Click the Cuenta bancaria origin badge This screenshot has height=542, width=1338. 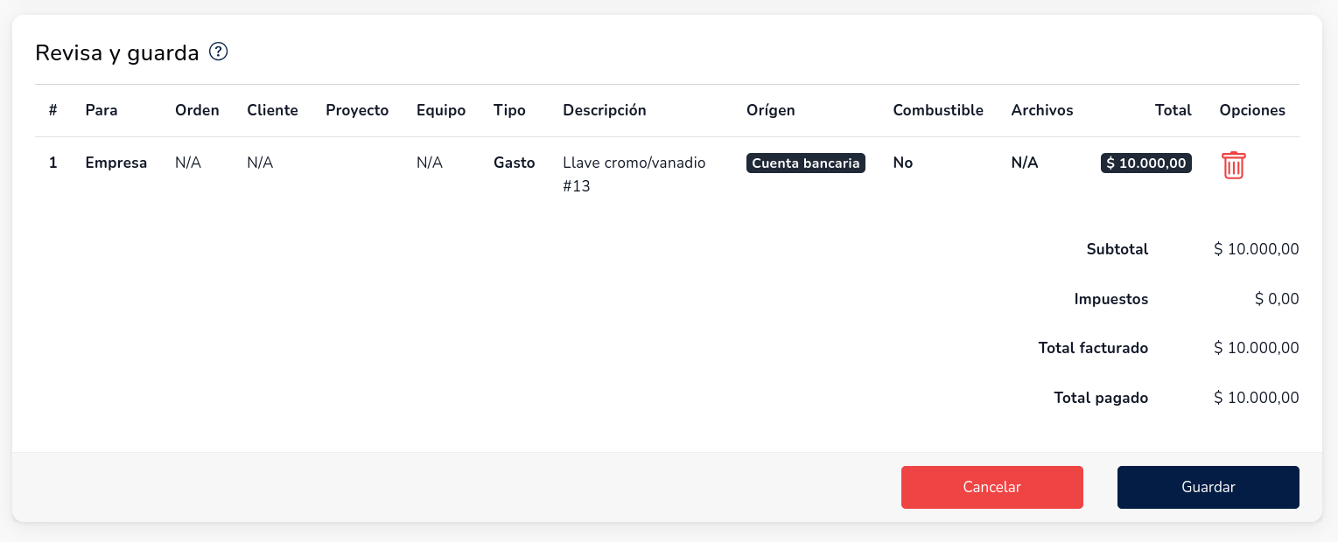click(805, 163)
